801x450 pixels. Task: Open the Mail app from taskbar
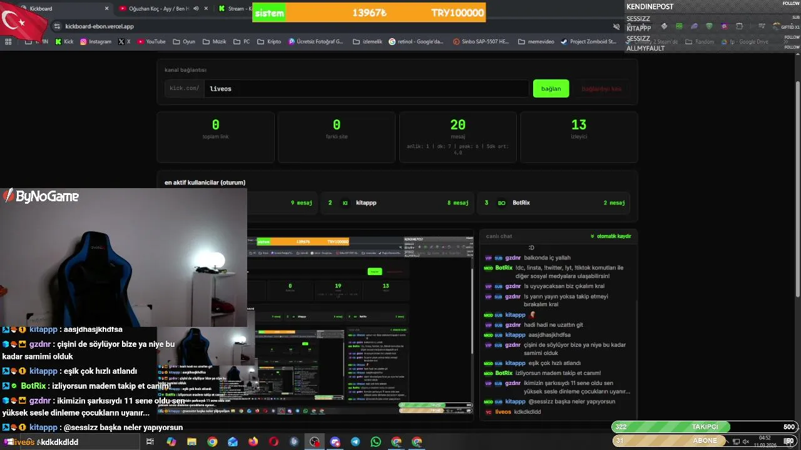pyautogui.click(x=233, y=442)
